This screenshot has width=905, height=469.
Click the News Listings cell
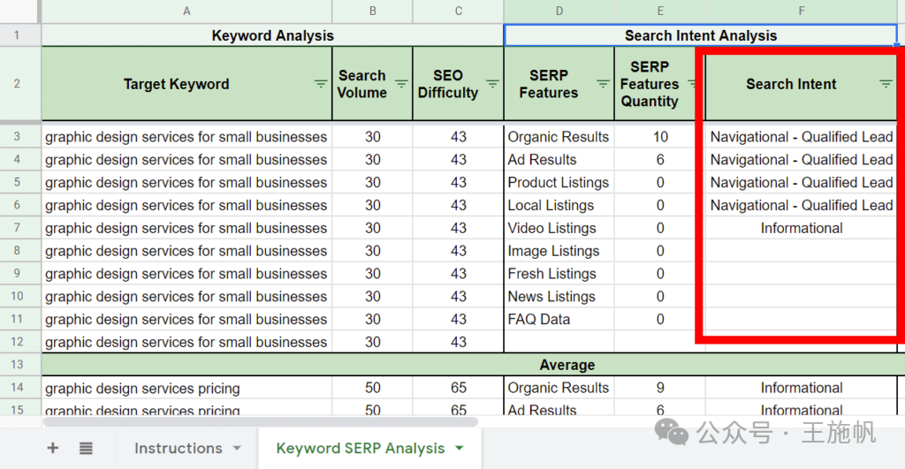[x=559, y=297]
